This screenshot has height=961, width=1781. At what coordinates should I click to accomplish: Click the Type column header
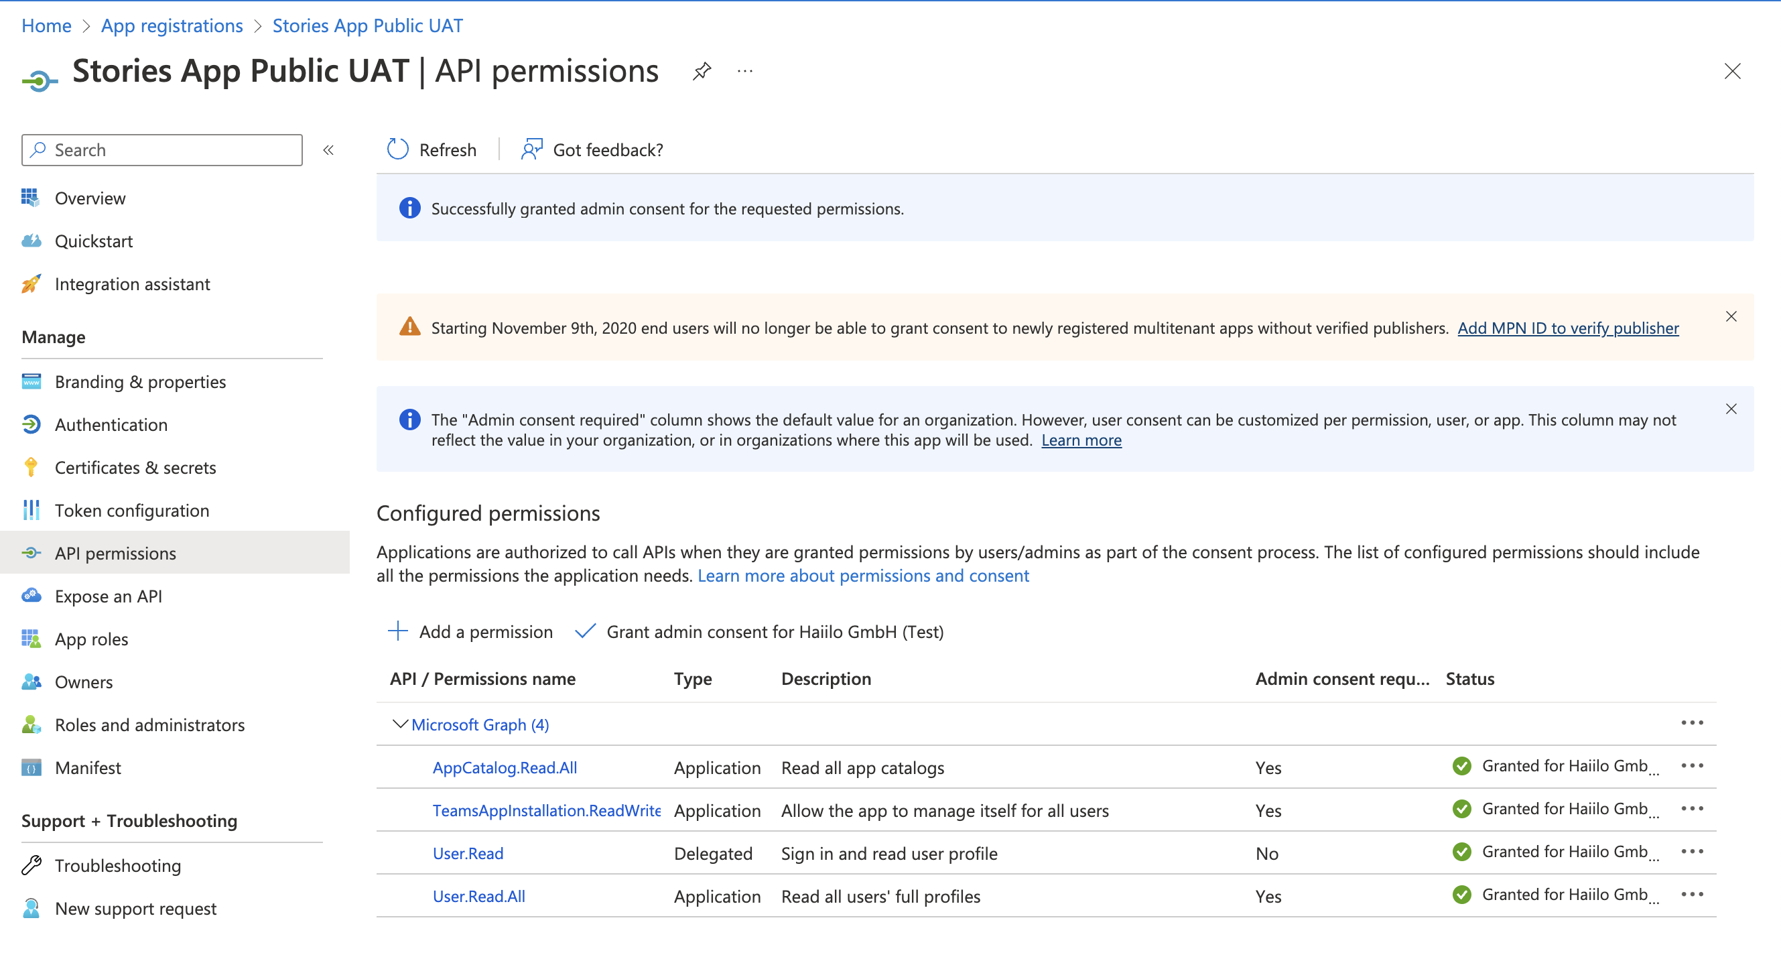click(693, 679)
